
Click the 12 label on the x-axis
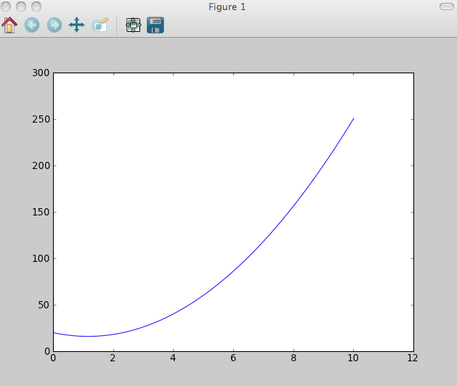pyautogui.click(x=413, y=358)
